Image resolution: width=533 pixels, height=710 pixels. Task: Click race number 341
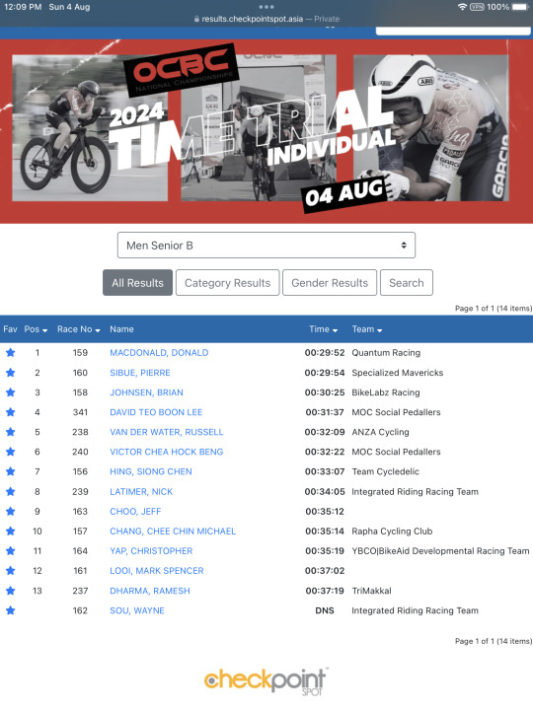pos(80,412)
